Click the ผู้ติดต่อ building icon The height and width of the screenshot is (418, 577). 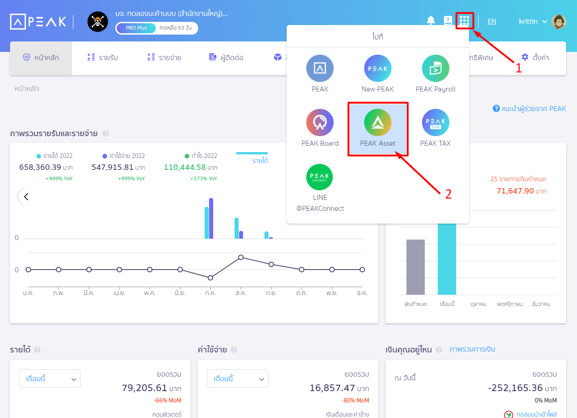pos(213,57)
